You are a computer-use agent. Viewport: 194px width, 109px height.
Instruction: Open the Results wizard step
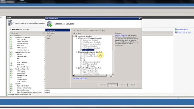[49, 38]
